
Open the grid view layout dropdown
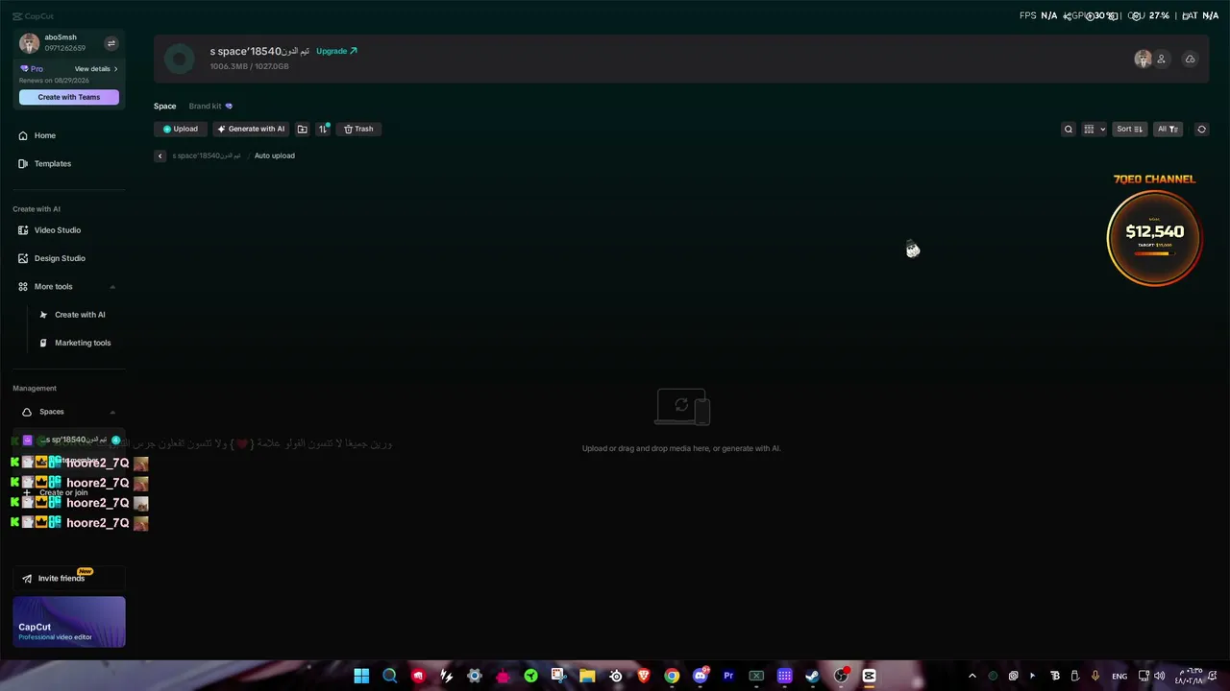[x=1095, y=129]
